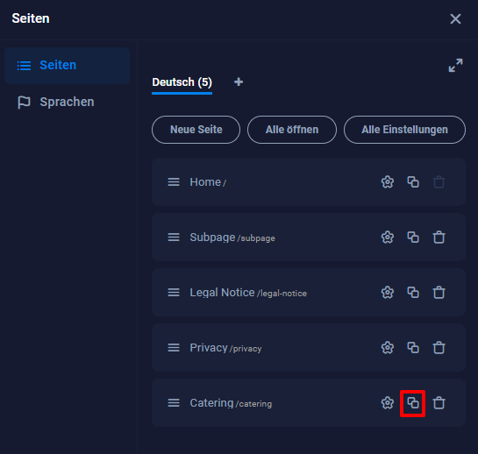Duplicate the Home page
Image resolution: width=478 pixels, height=454 pixels.
(413, 182)
